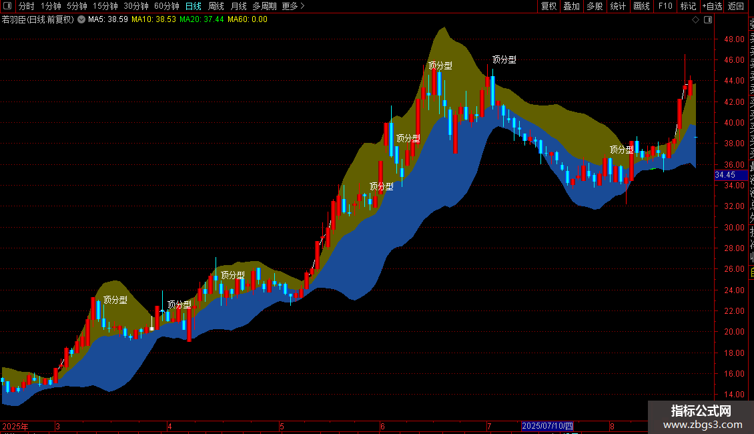Click the MA60: 0.00 indicator value
This screenshot has height=434, width=754.
[x=247, y=20]
